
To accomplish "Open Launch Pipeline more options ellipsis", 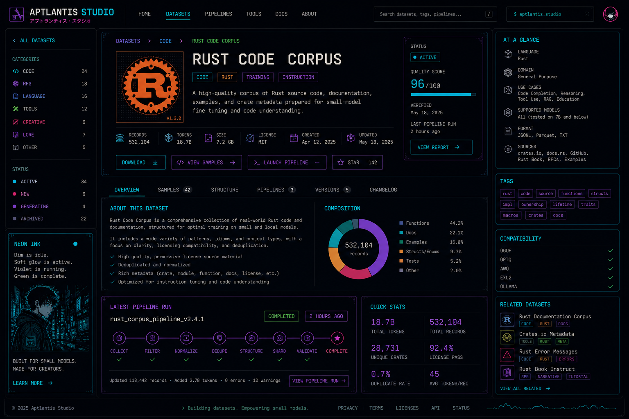I will [x=317, y=162].
